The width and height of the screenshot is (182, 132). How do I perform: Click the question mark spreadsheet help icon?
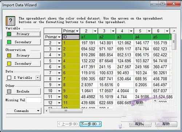[x=11, y=21]
